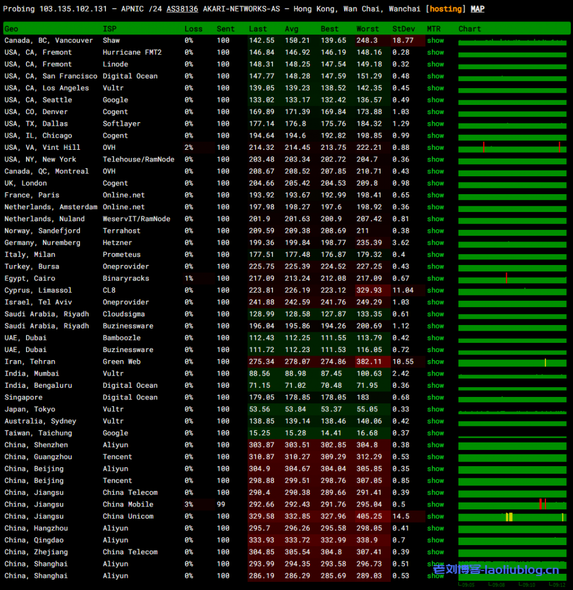Show MTR for Egypt, Cairo Binaryracks
This screenshot has width=573, height=590.
pos(435,279)
